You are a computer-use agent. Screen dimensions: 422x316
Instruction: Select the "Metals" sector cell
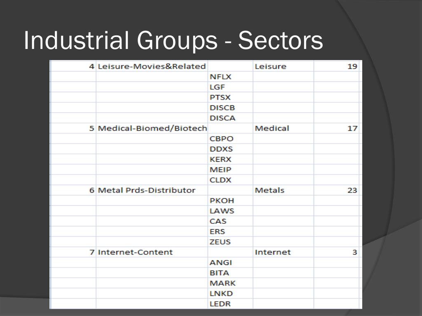click(x=284, y=190)
